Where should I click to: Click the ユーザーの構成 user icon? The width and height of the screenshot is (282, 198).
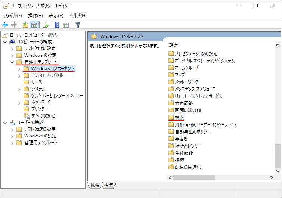(12, 123)
